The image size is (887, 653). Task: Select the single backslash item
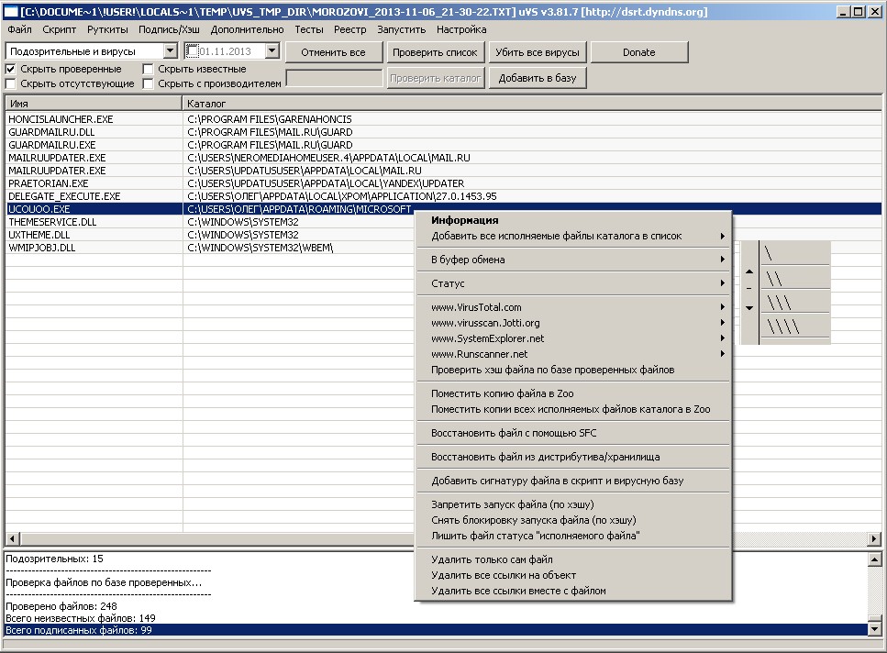point(769,254)
